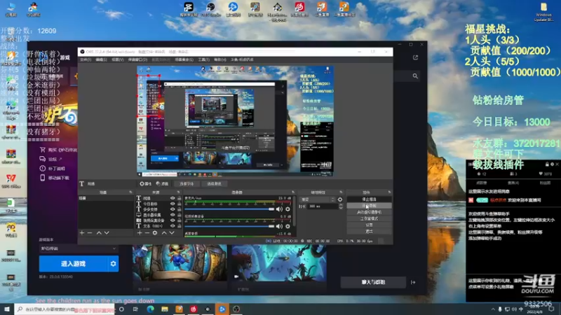This screenshot has width=561, height=315.
Task: Open OBS 场景集合(S) menu
Action: tap(184, 59)
